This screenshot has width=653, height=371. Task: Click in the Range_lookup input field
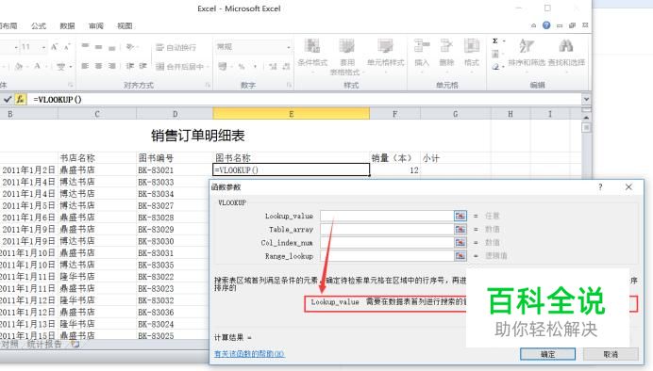[x=387, y=255]
